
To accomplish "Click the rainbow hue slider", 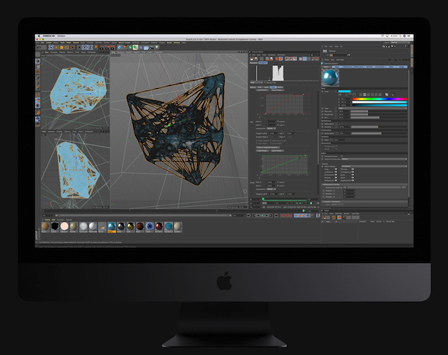I will (380, 99).
